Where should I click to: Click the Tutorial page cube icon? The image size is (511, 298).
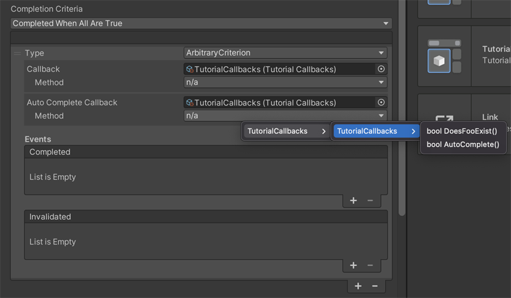coord(439,61)
